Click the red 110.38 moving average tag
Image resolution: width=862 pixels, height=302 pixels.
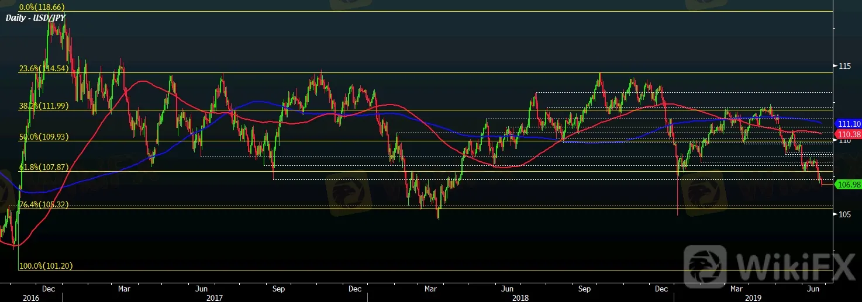(847, 134)
